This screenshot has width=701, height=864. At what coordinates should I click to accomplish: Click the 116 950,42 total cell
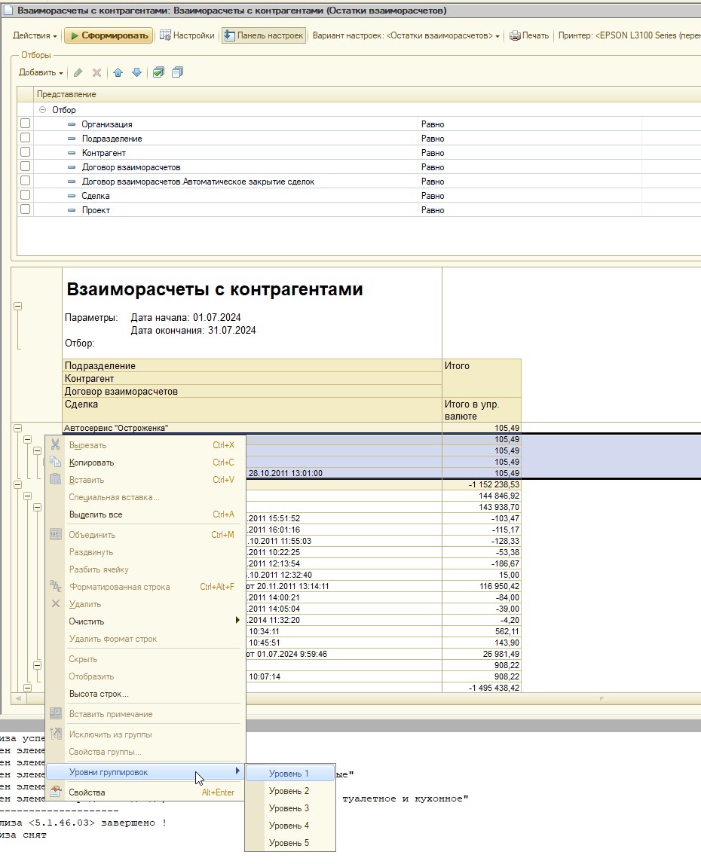click(x=482, y=586)
